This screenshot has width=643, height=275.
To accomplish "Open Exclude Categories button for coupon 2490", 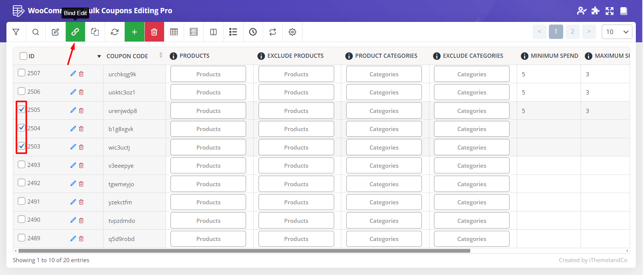I will click(x=471, y=221).
